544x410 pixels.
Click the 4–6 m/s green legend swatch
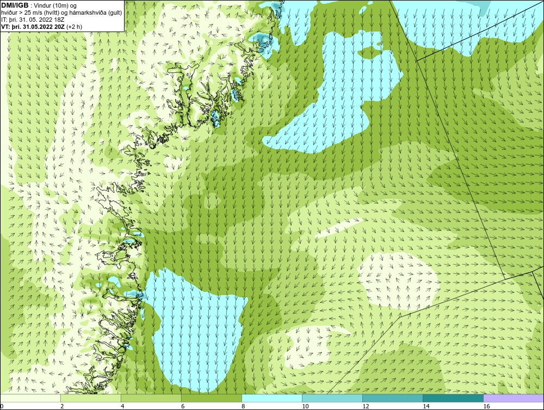[x=151, y=398]
